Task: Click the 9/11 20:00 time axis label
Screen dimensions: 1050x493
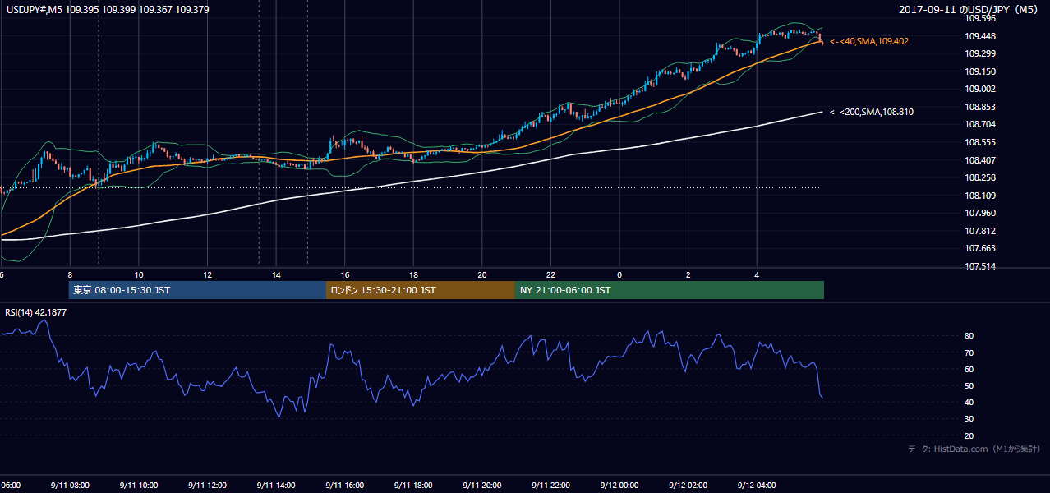Action: (481, 486)
